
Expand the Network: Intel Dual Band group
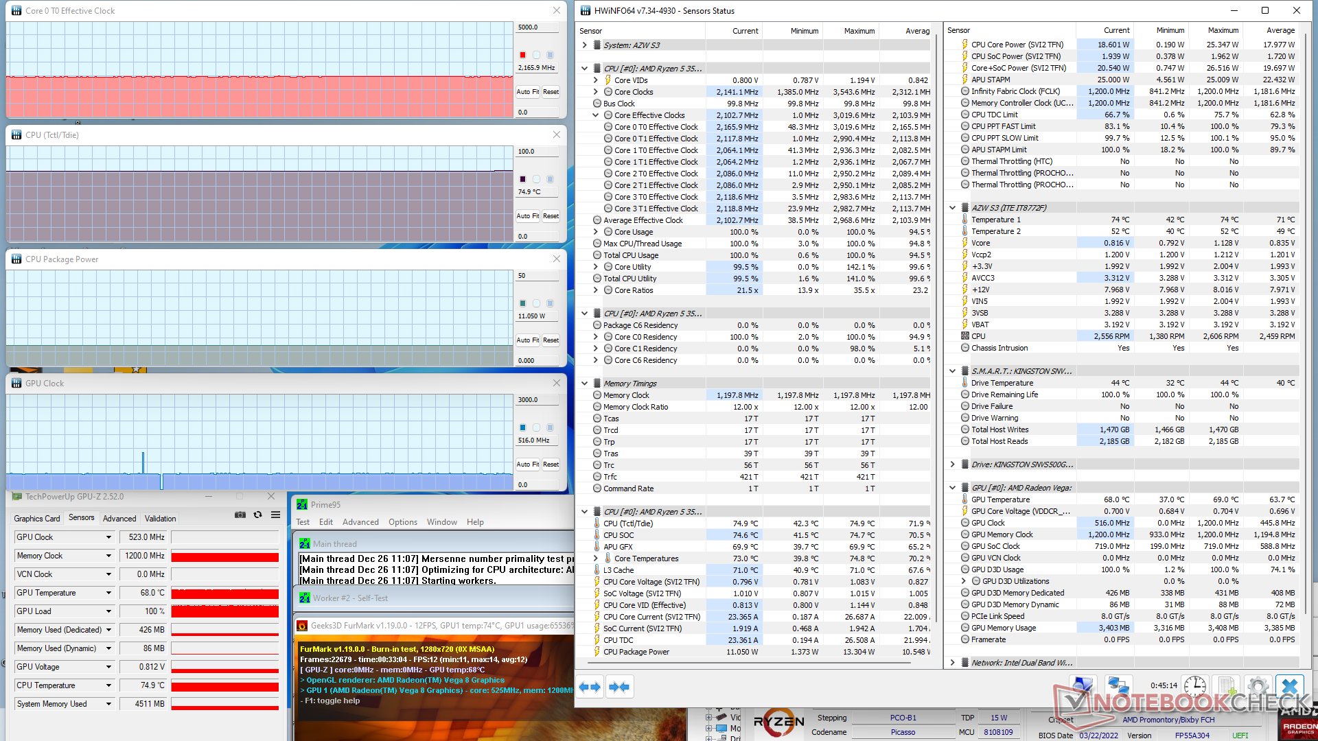(953, 663)
